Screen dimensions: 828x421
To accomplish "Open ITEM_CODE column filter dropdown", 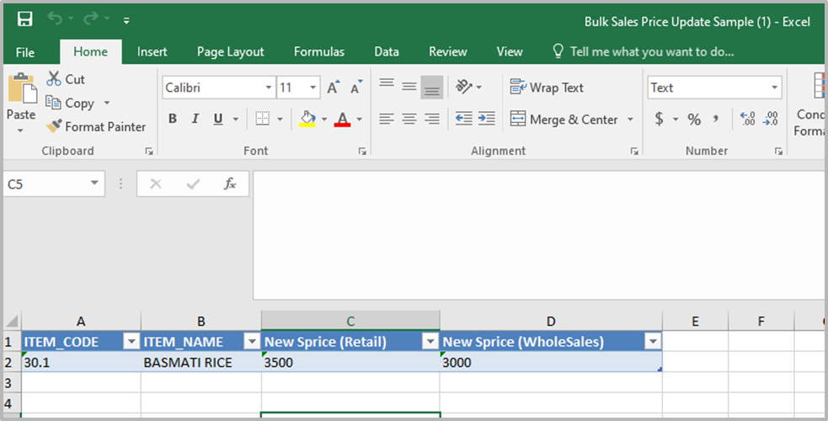I will click(131, 341).
